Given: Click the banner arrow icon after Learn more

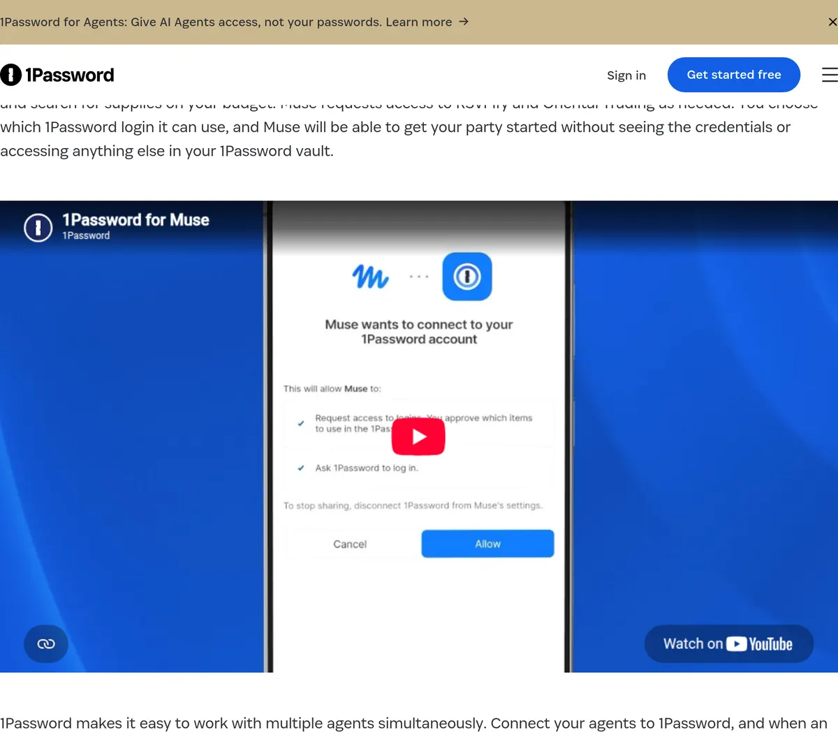Looking at the screenshot, I should [464, 22].
